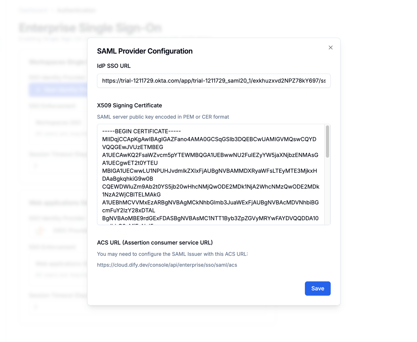Click the IdP SSO URL input field

(214, 81)
